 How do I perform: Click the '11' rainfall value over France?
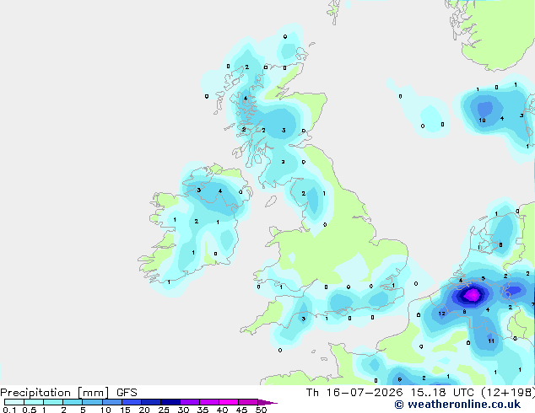[491, 341]
